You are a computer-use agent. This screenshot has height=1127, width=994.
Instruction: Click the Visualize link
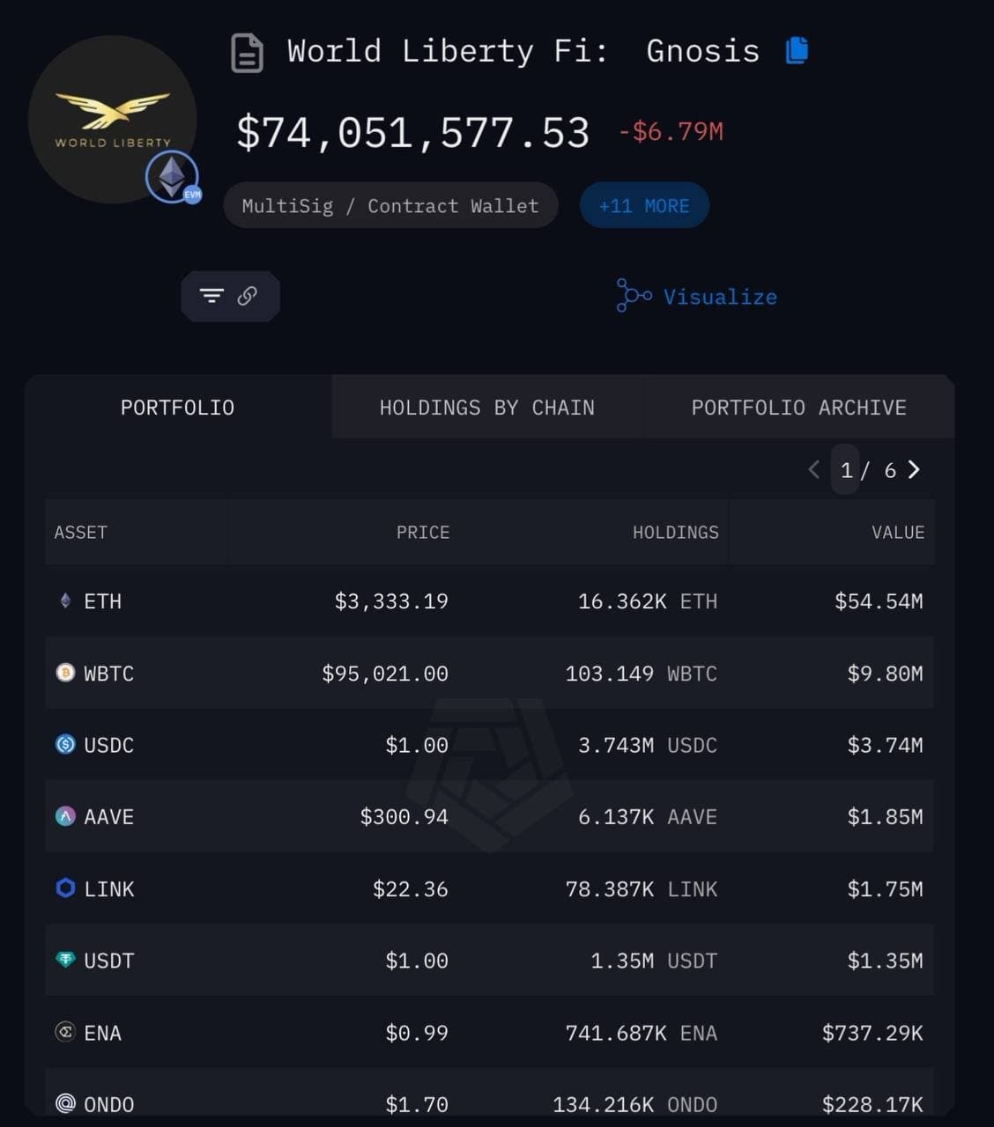coord(720,298)
